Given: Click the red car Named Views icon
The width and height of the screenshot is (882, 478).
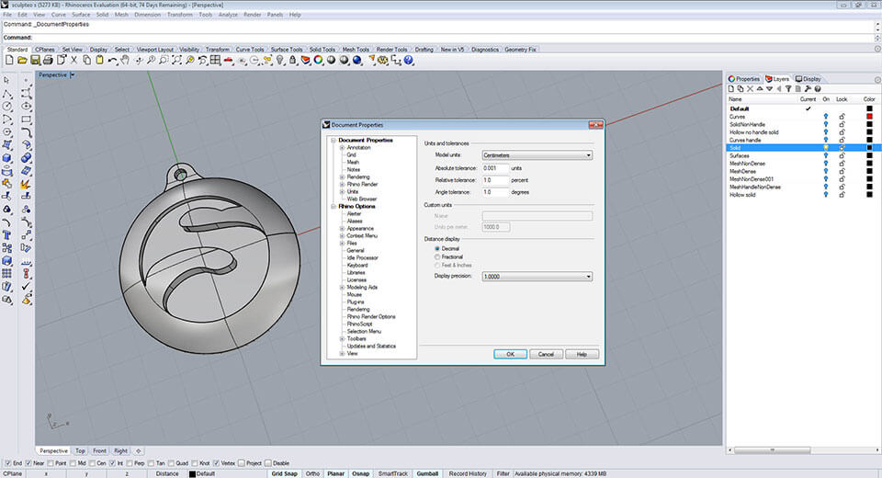Looking at the screenshot, I should (x=229, y=60).
